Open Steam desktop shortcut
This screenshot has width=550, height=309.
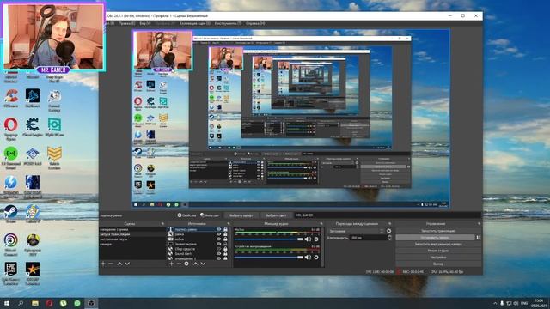[11, 214]
